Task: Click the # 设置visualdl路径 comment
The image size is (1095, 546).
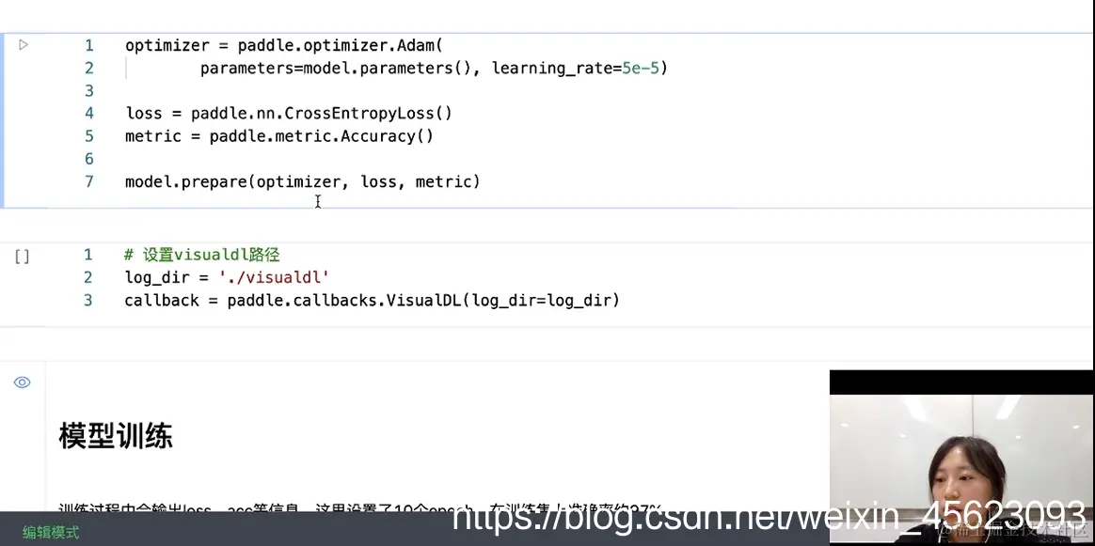Action: pos(202,256)
